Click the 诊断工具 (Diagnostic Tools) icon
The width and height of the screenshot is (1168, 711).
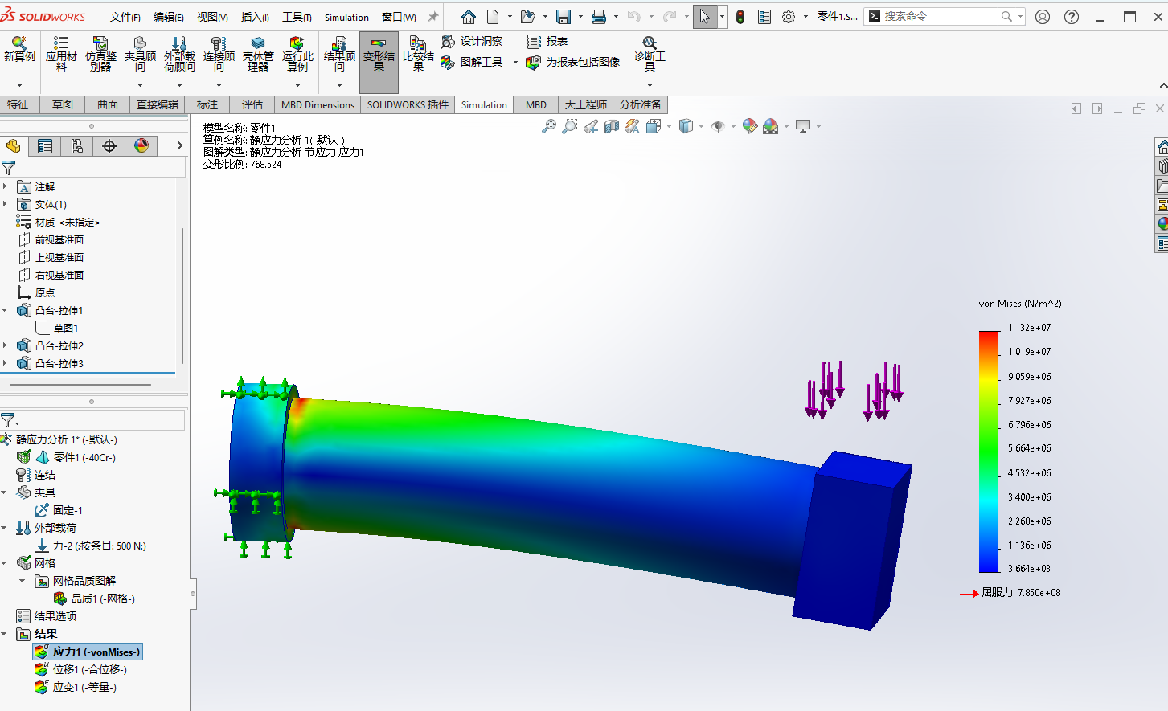(x=650, y=50)
